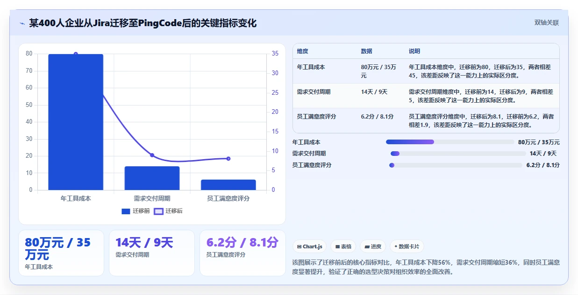This screenshot has width=578, height=295.
Task: Click the line point above 需求交付周期 bar
Action: [152, 155]
